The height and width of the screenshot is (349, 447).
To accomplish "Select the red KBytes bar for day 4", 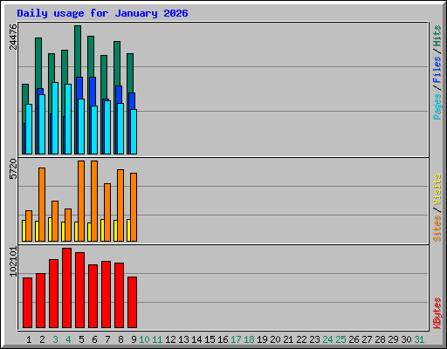I will click(x=66, y=288).
